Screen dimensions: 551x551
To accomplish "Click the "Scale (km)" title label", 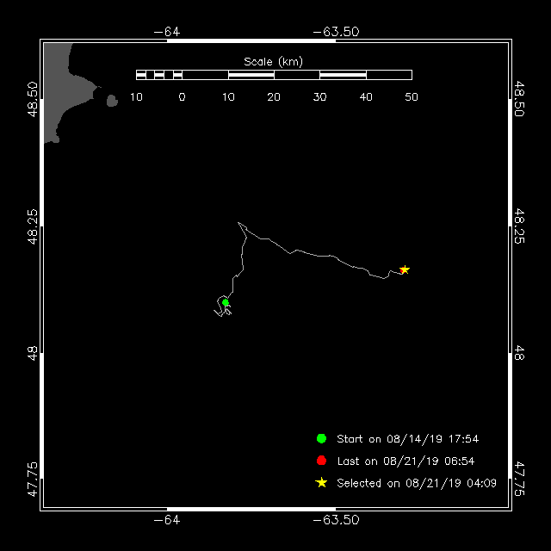I will pyautogui.click(x=273, y=61).
